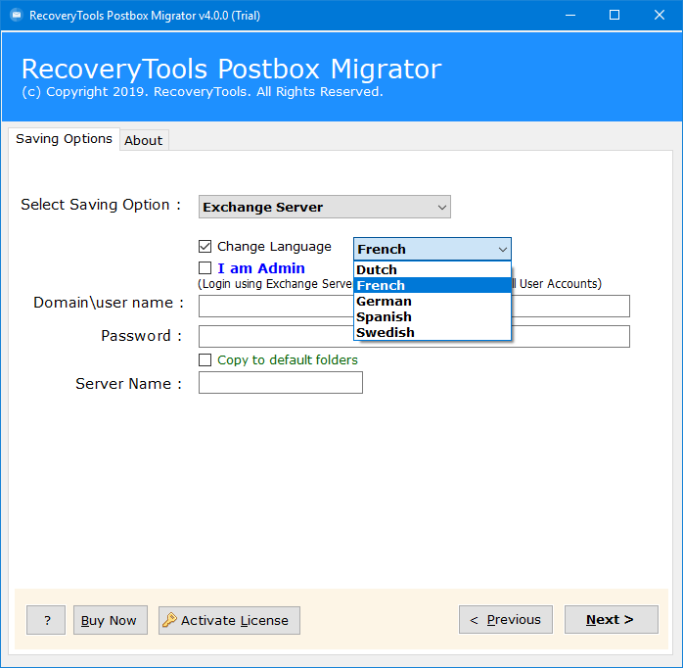Tick Copy to default folders option
The height and width of the screenshot is (668, 683).
pyautogui.click(x=205, y=360)
